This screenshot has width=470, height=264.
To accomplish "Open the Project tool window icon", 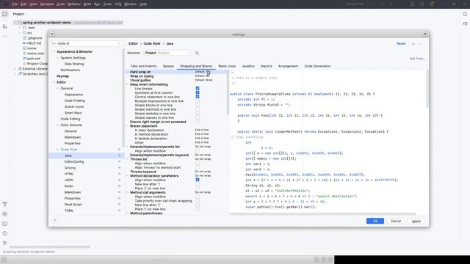I will pyautogui.click(x=5, y=14).
